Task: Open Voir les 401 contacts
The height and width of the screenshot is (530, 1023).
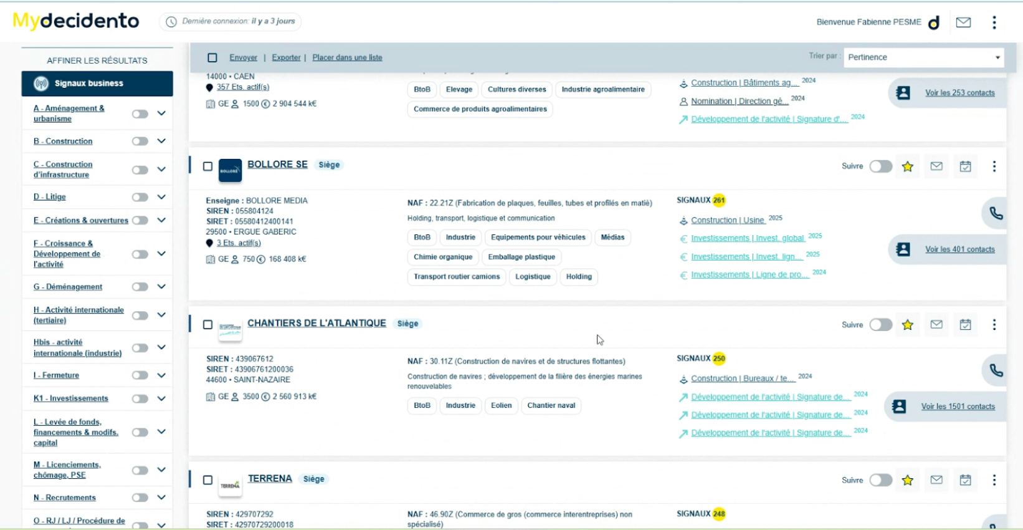Action: point(959,249)
